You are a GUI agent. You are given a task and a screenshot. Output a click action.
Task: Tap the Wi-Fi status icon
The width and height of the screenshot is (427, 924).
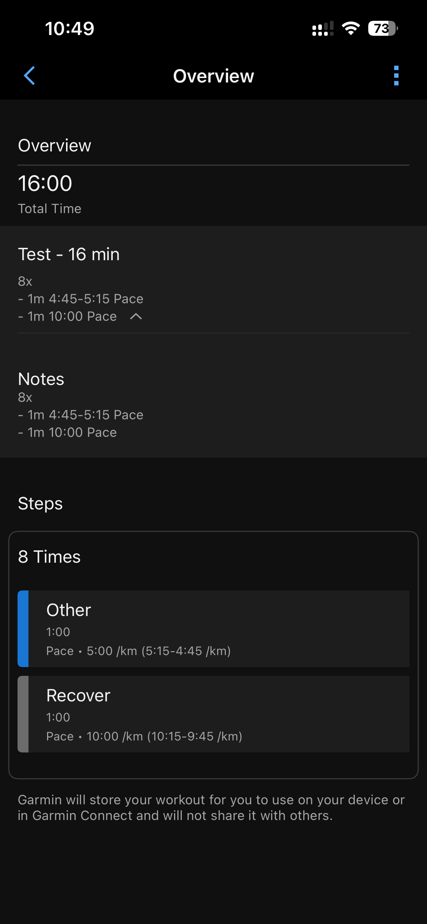pos(350,28)
